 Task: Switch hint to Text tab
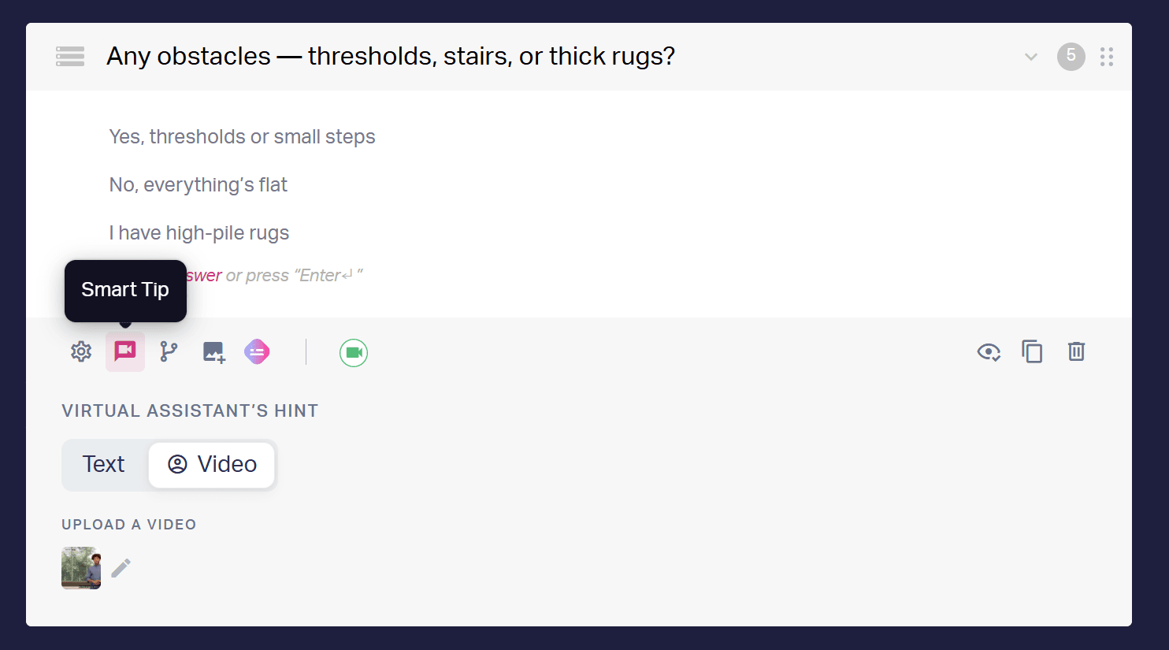104,464
